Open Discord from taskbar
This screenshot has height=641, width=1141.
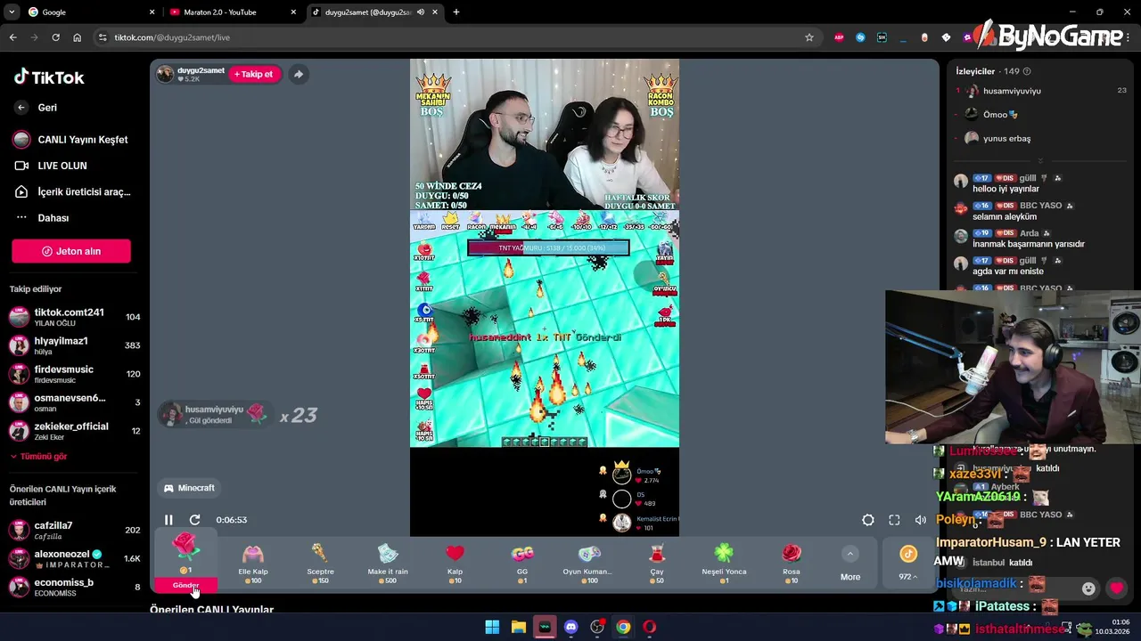570,627
